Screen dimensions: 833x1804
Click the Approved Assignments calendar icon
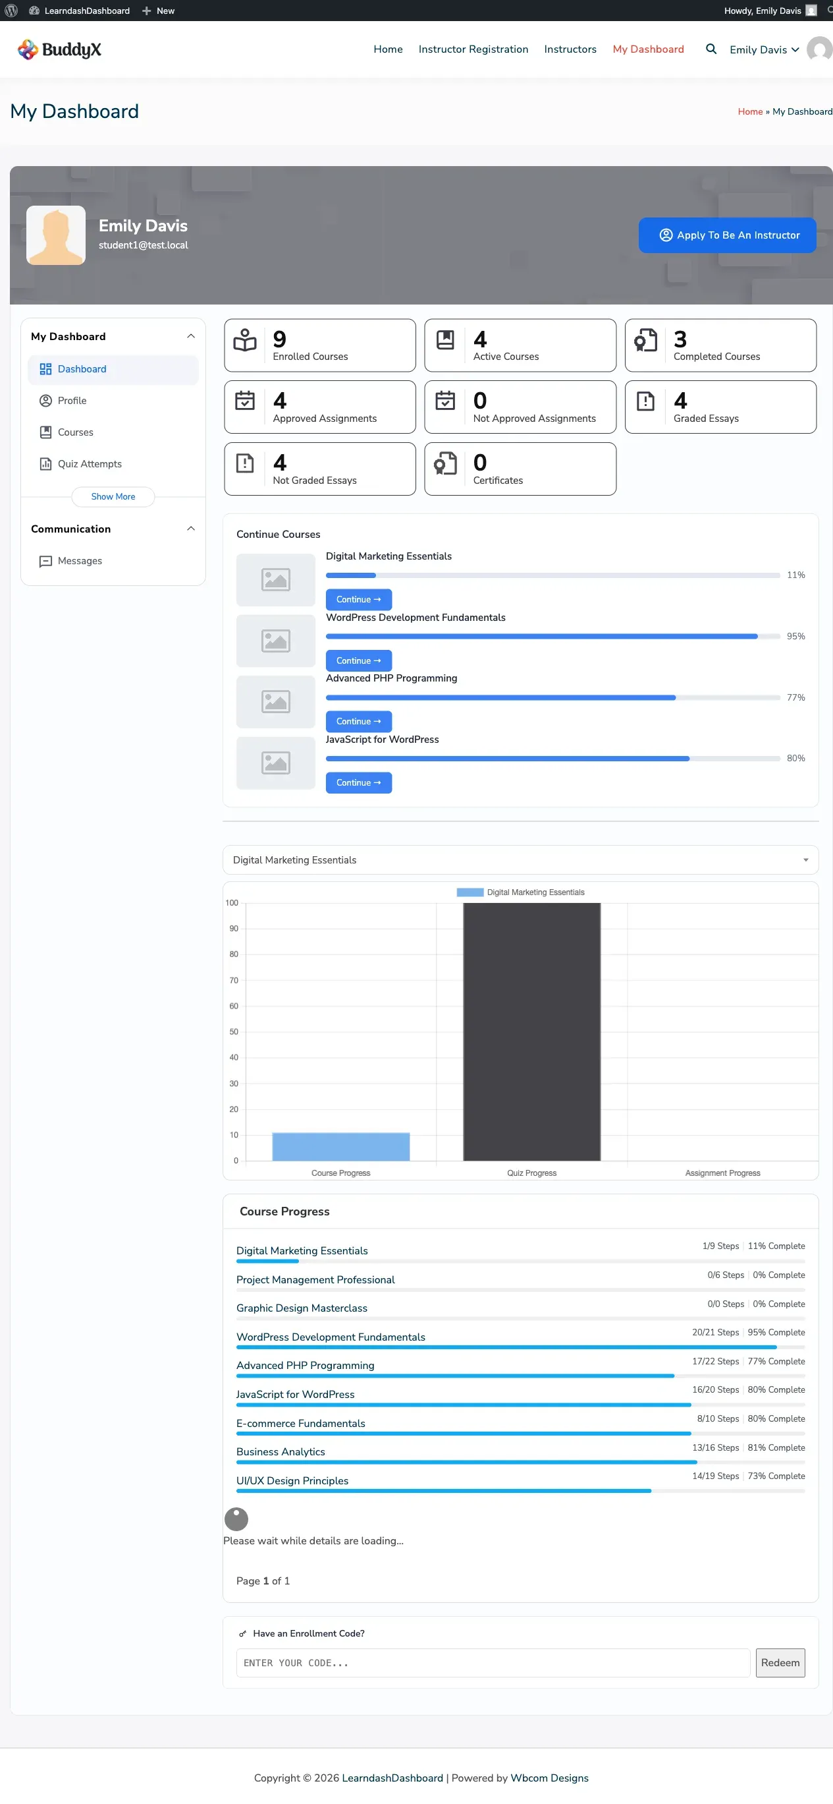[x=245, y=401]
